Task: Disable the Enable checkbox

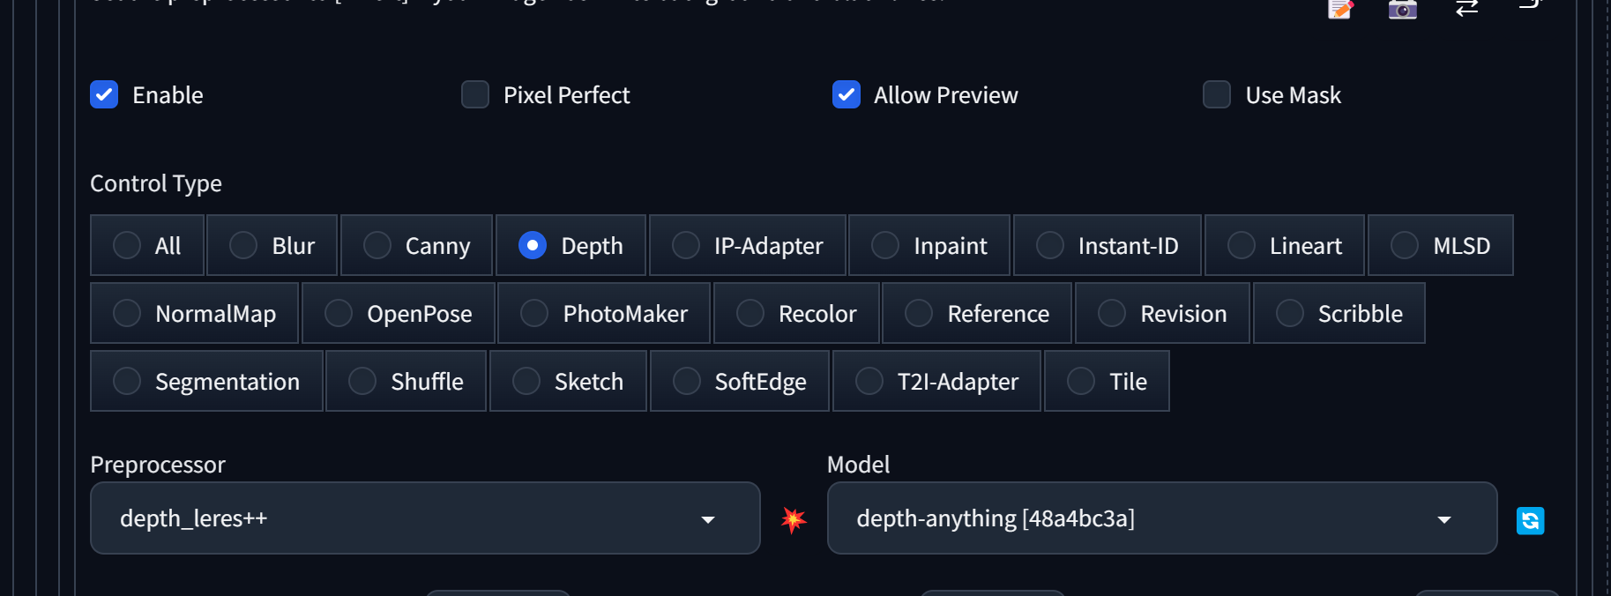Action: pyautogui.click(x=103, y=94)
